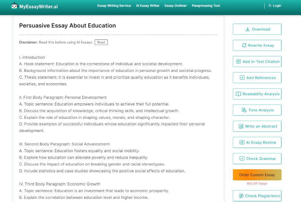Click the Rewrite Essay refresh icon
The image size is (301, 215).
pyautogui.click(x=244, y=45)
